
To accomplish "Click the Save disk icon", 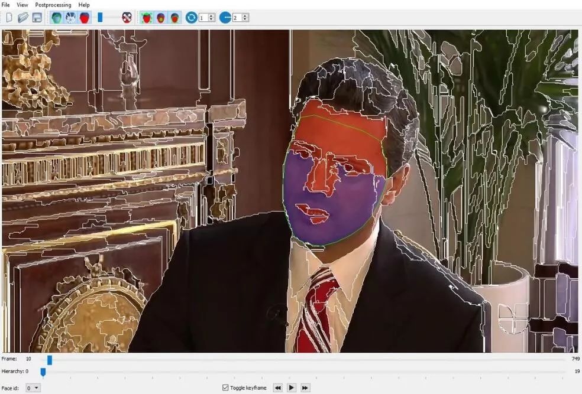I will pyautogui.click(x=37, y=18).
